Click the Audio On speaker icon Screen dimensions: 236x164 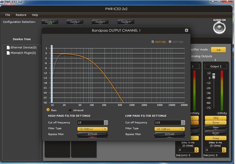pyautogui.click(x=219, y=28)
